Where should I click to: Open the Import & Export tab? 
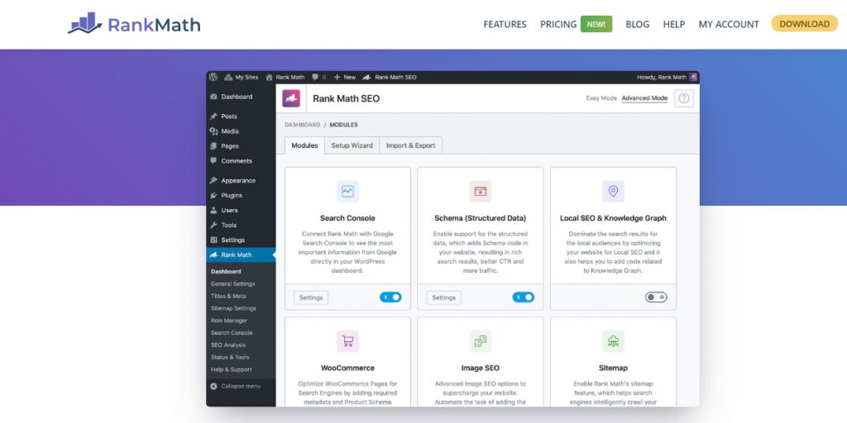410,145
